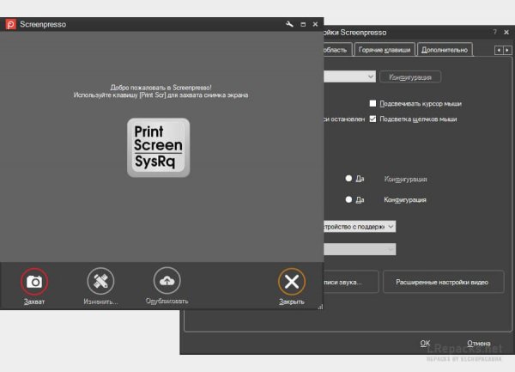This screenshot has width=515, height=372.
Task: Click the help question mark in settings window
Action: 494,32
